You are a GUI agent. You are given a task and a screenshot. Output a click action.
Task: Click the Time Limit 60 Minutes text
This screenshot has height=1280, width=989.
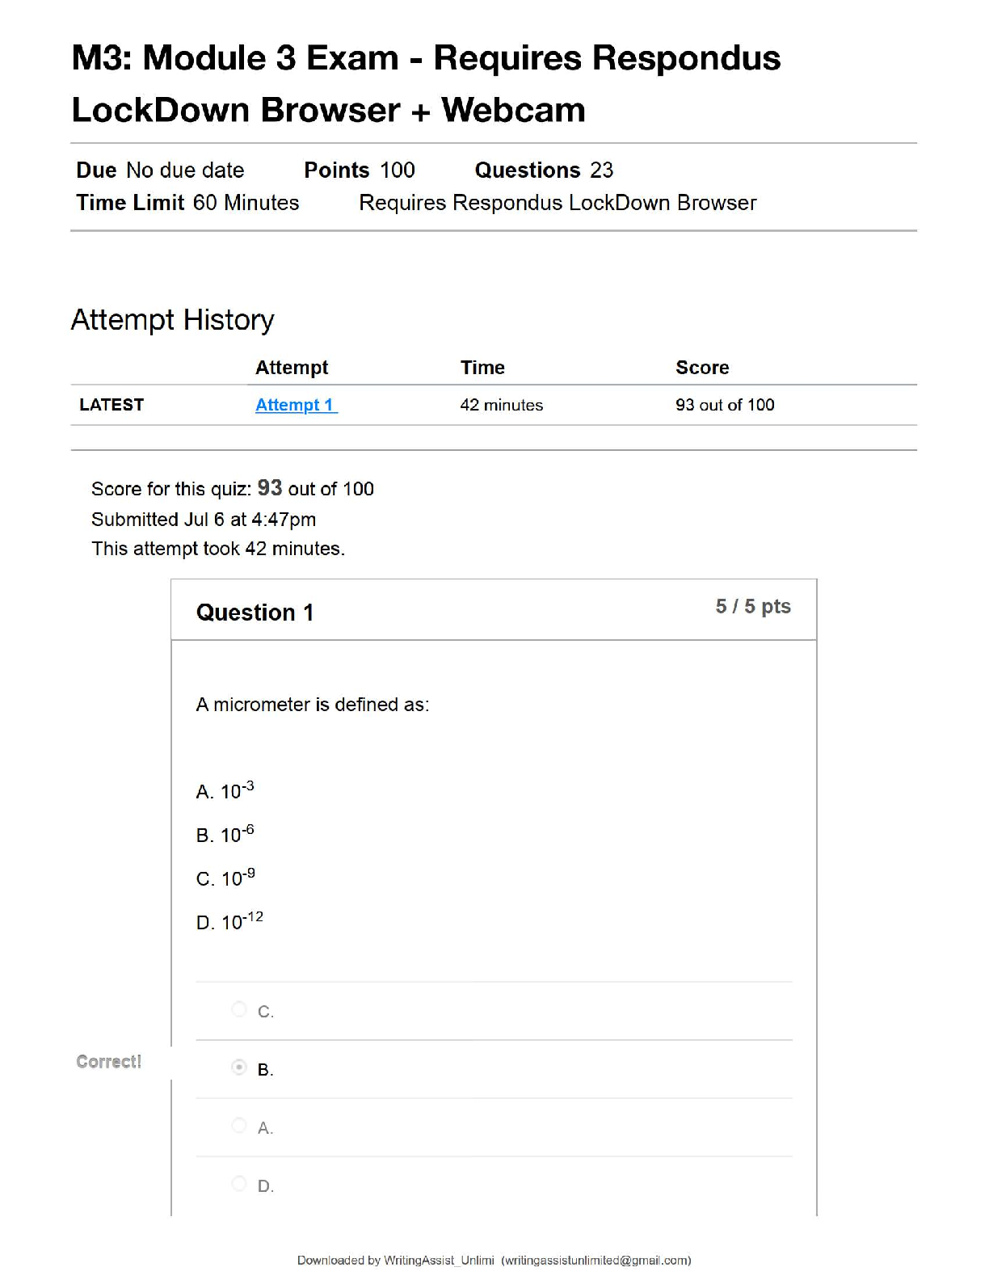pos(187,203)
